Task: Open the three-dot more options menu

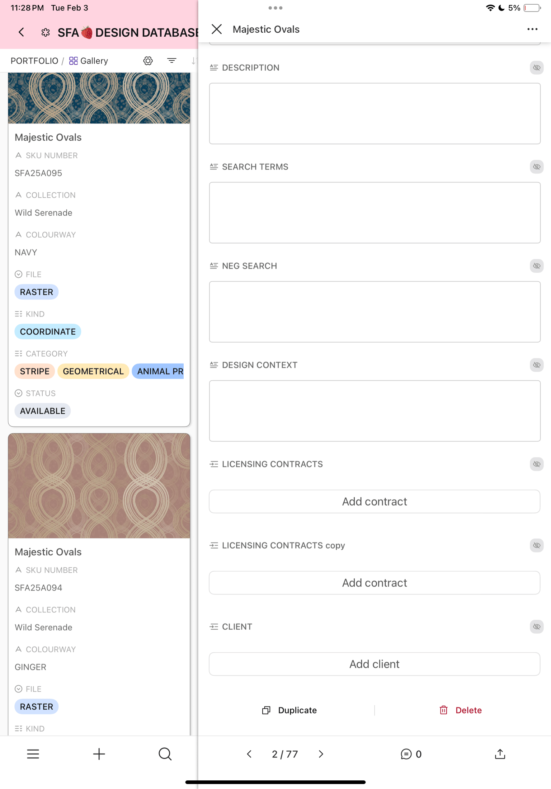Action: tap(532, 29)
